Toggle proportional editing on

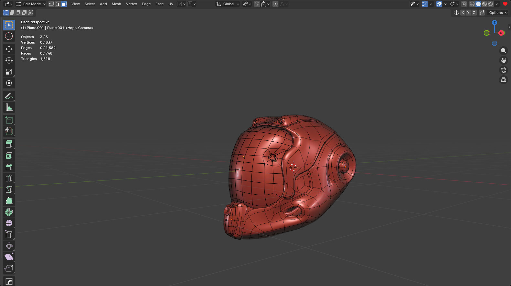tap(275, 4)
